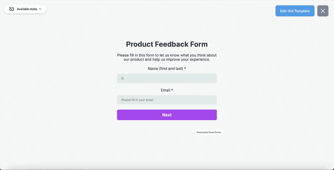Select the Name (first and last) label
The image size is (334, 170).
tap(165, 68)
